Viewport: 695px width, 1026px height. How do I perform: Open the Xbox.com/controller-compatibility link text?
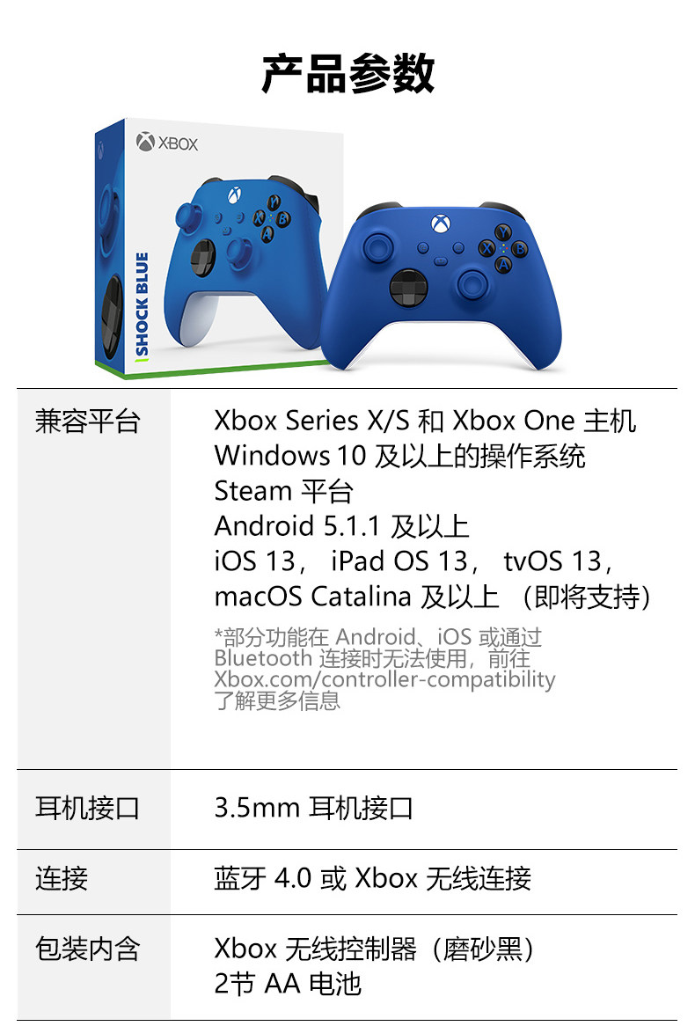click(384, 679)
